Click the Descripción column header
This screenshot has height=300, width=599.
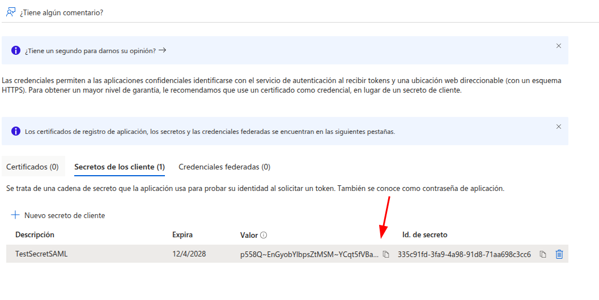pos(35,234)
